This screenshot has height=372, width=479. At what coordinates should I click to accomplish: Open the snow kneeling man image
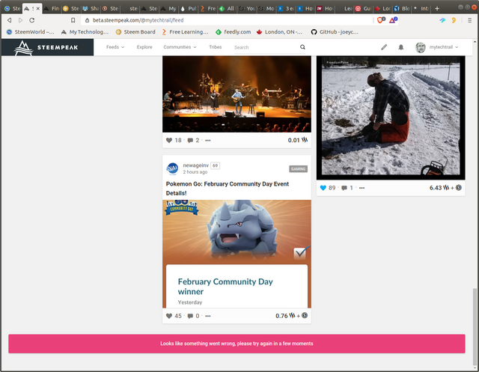pos(391,118)
